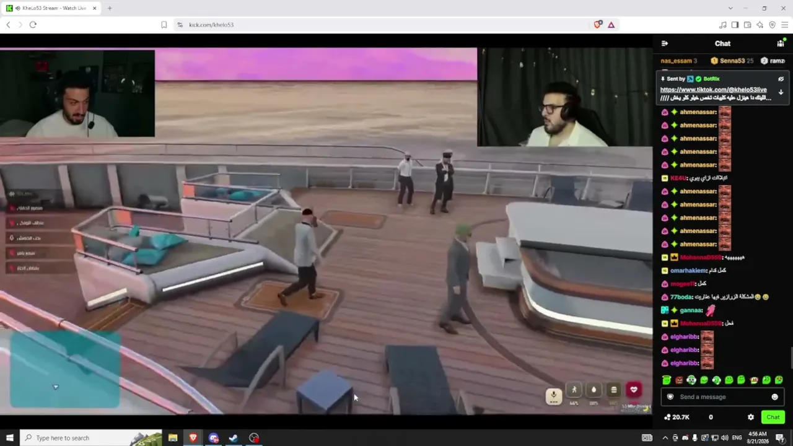The height and width of the screenshot is (446, 793).
Task: Focus the Send a message input field
Action: 722,397
